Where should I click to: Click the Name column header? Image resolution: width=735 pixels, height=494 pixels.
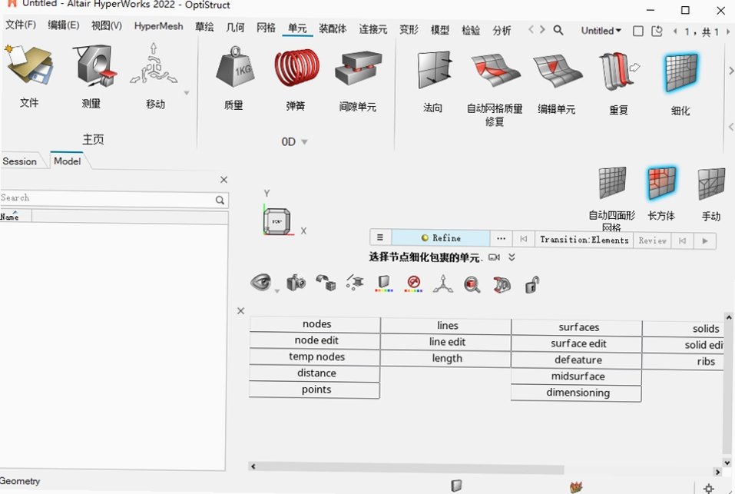(15, 217)
